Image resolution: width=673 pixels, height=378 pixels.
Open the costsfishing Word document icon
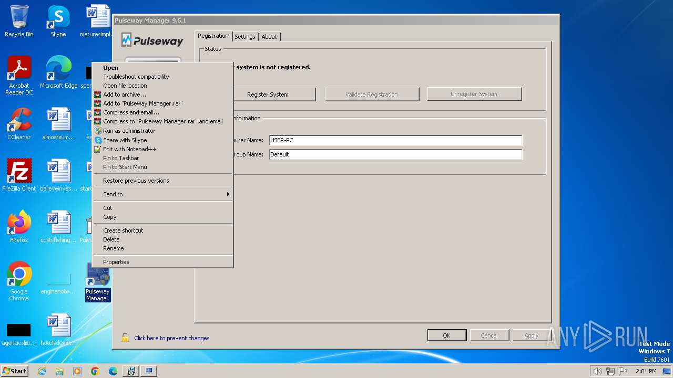coord(58,227)
